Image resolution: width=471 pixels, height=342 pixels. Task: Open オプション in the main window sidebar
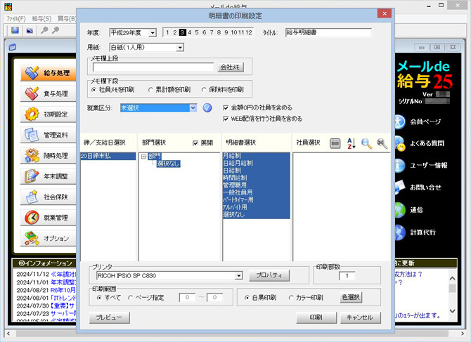click(x=48, y=239)
